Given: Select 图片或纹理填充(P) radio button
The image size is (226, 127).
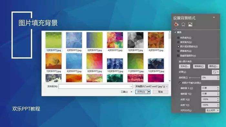Looking at the screenshot, I should tap(178, 46).
